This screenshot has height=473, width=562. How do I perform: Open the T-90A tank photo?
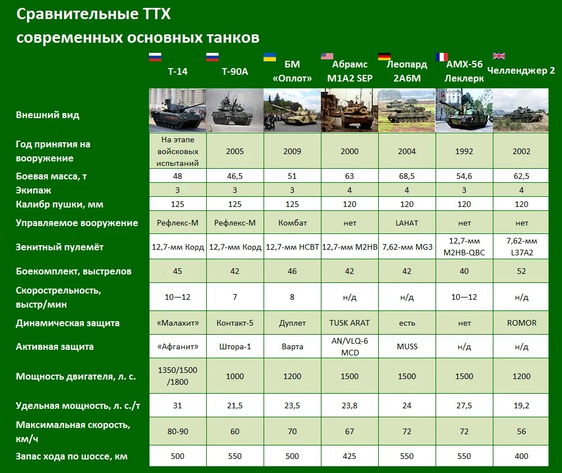(235, 110)
